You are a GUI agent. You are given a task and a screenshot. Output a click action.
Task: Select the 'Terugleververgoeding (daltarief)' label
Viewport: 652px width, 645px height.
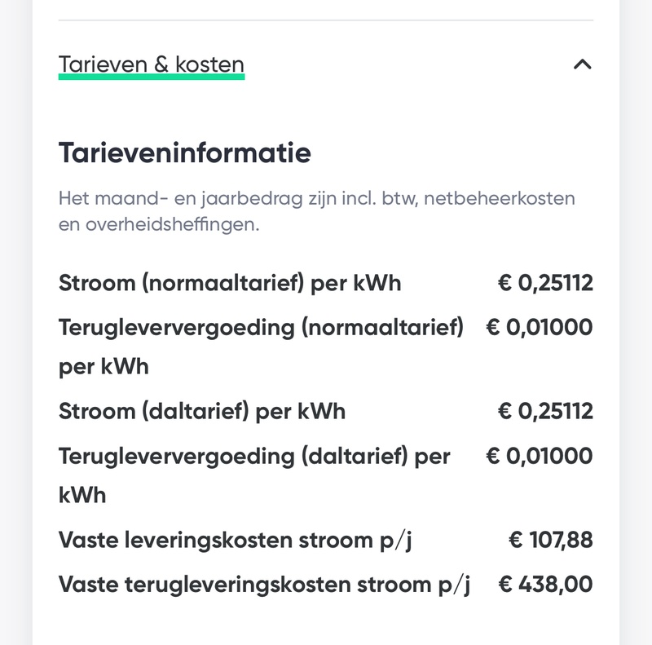pyautogui.click(x=254, y=456)
